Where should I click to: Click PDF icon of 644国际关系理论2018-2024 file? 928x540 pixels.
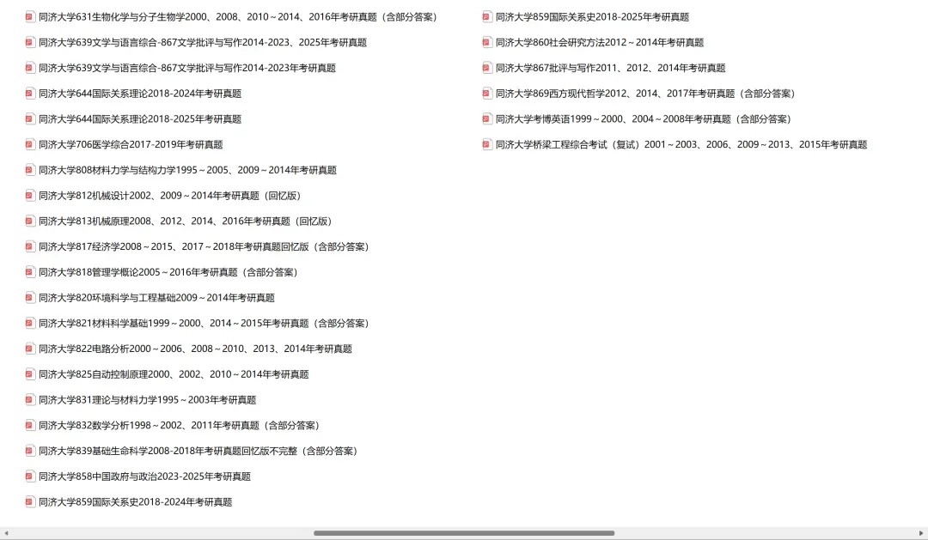click(30, 94)
